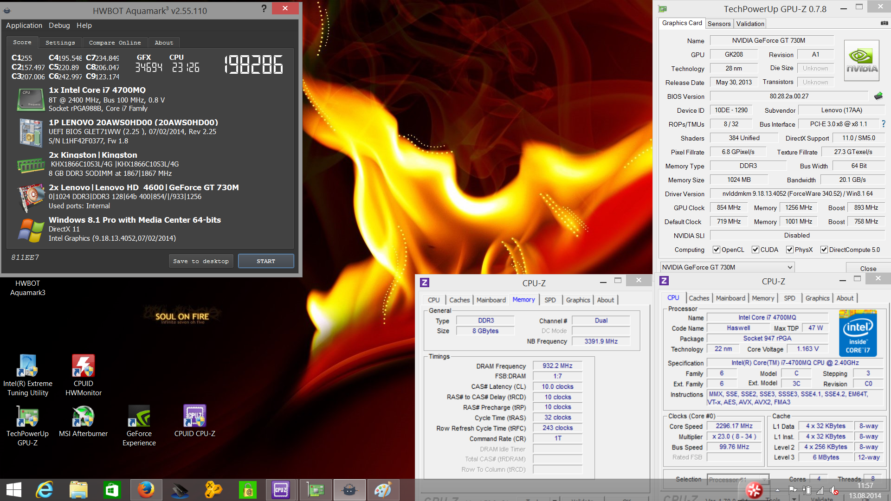Click the question mark help icon in Aquamark title bar
The width and height of the screenshot is (891, 501).
(x=264, y=8)
